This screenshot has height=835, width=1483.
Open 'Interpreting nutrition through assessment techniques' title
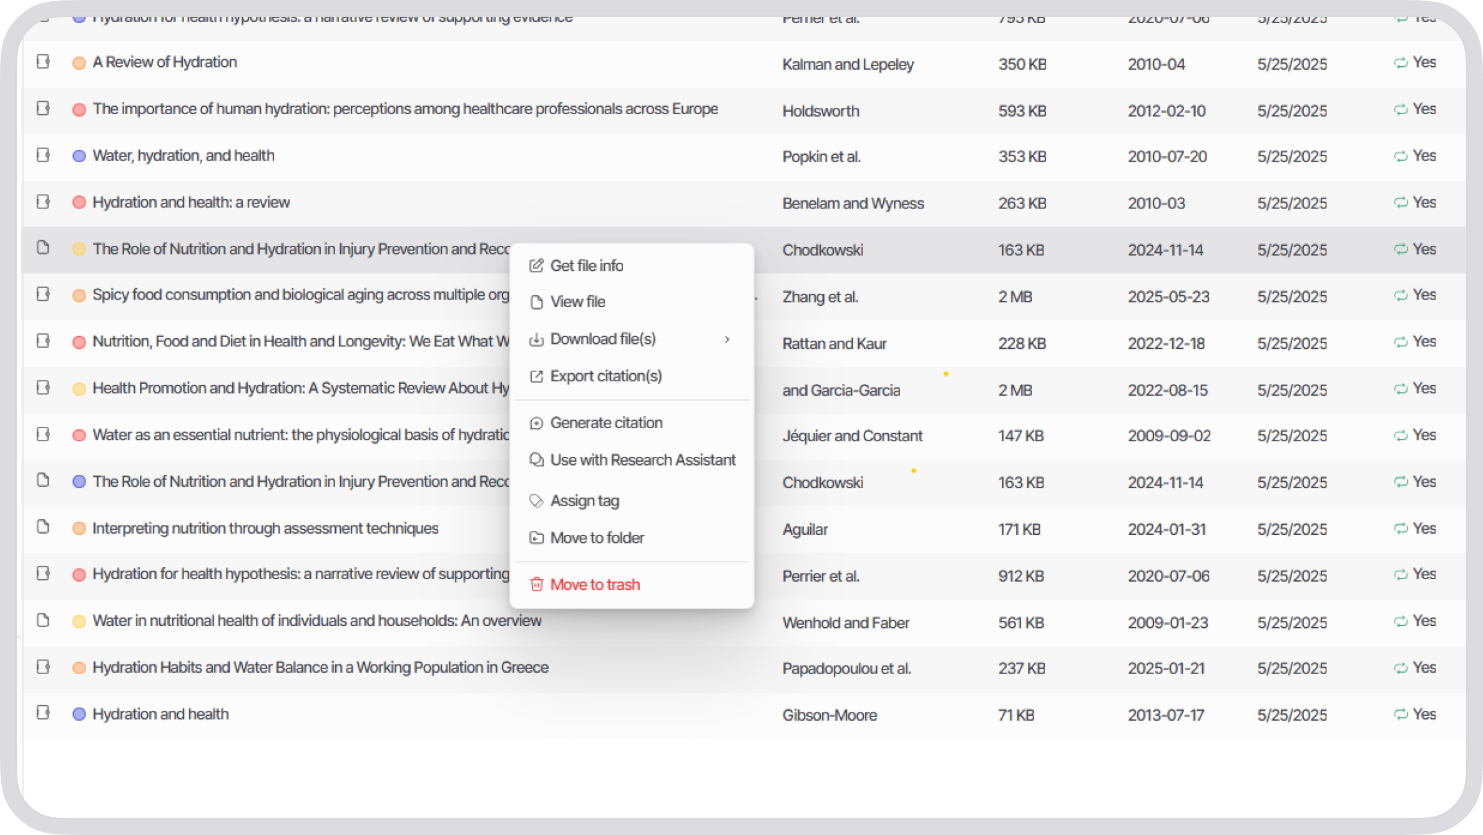click(265, 529)
